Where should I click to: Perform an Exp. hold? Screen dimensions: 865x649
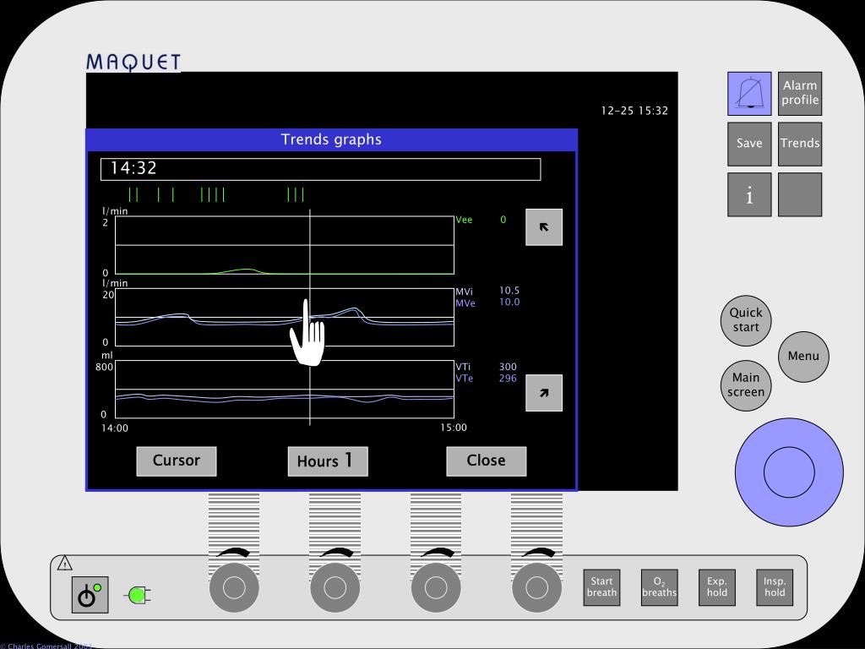pyautogui.click(x=717, y=588)
